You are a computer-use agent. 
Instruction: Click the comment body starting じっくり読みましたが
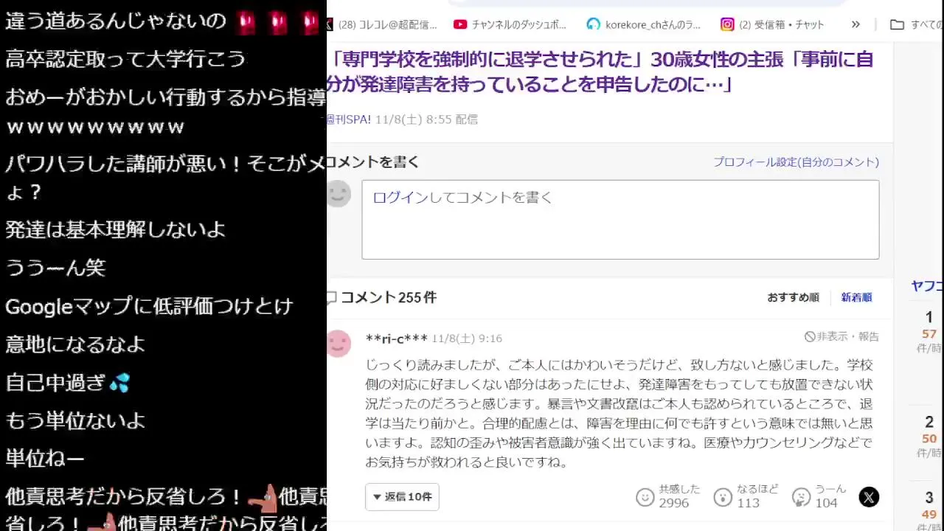[x=619, y=413]
